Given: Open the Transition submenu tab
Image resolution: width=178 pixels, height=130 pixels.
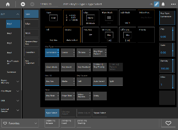Looking at the screenshot, I should pos(31,52).
